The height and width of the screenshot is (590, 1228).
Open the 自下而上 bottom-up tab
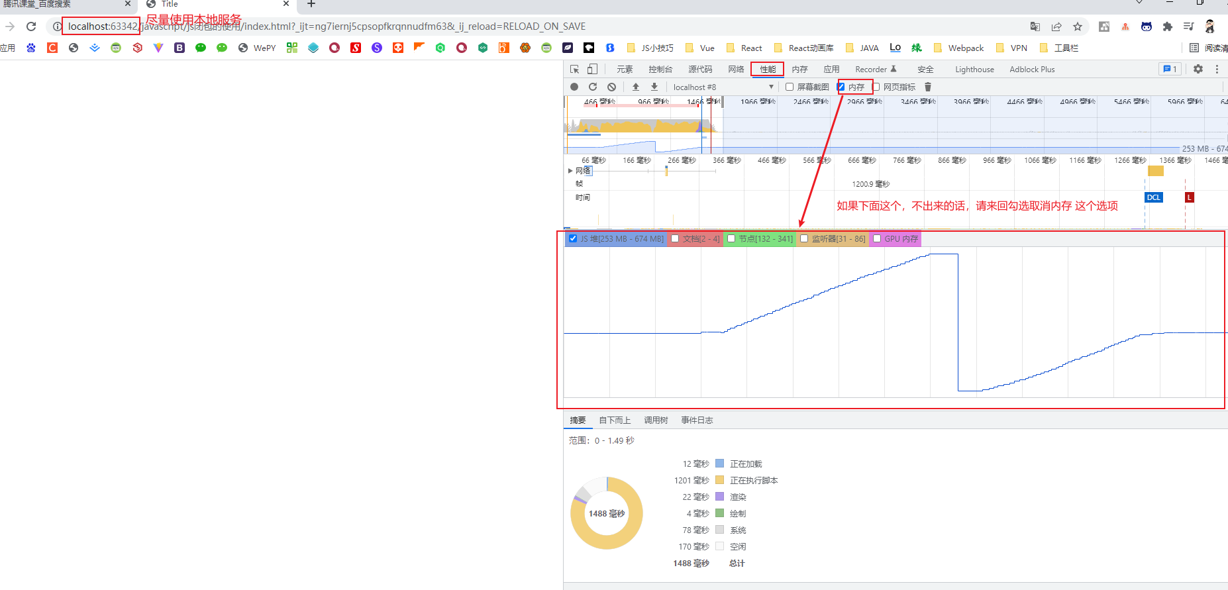point(615,420)
